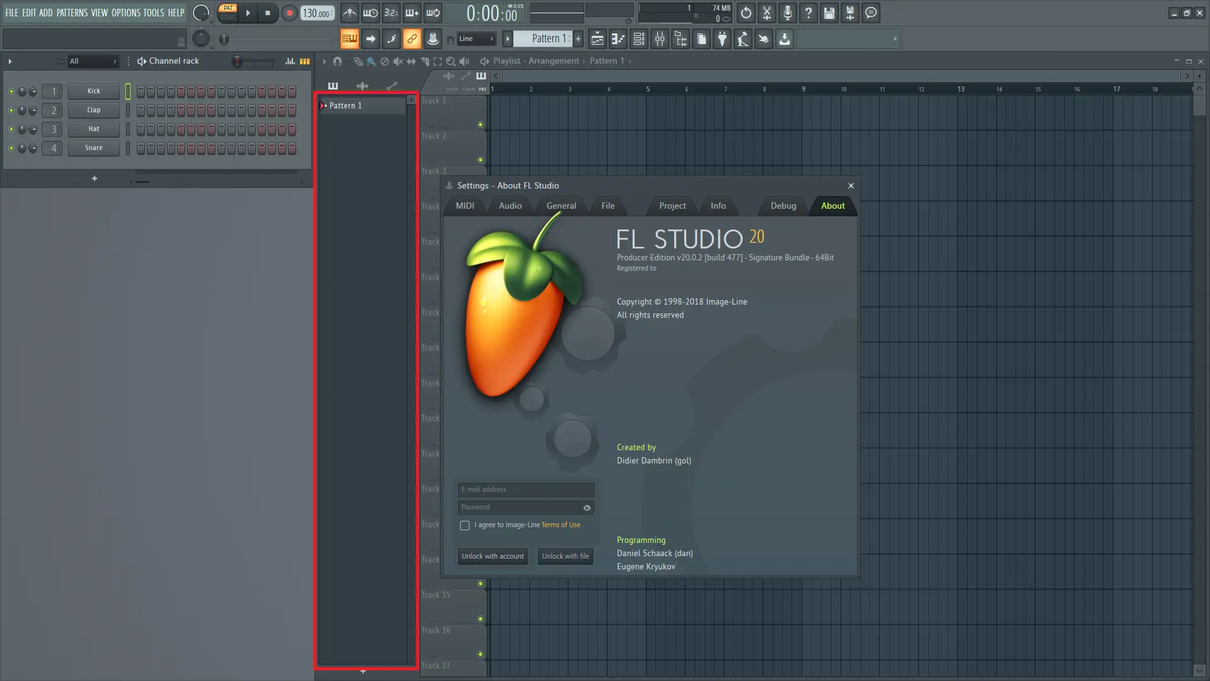
Task: Toggle typing keyboard to piano button
Action: (349, 39)
